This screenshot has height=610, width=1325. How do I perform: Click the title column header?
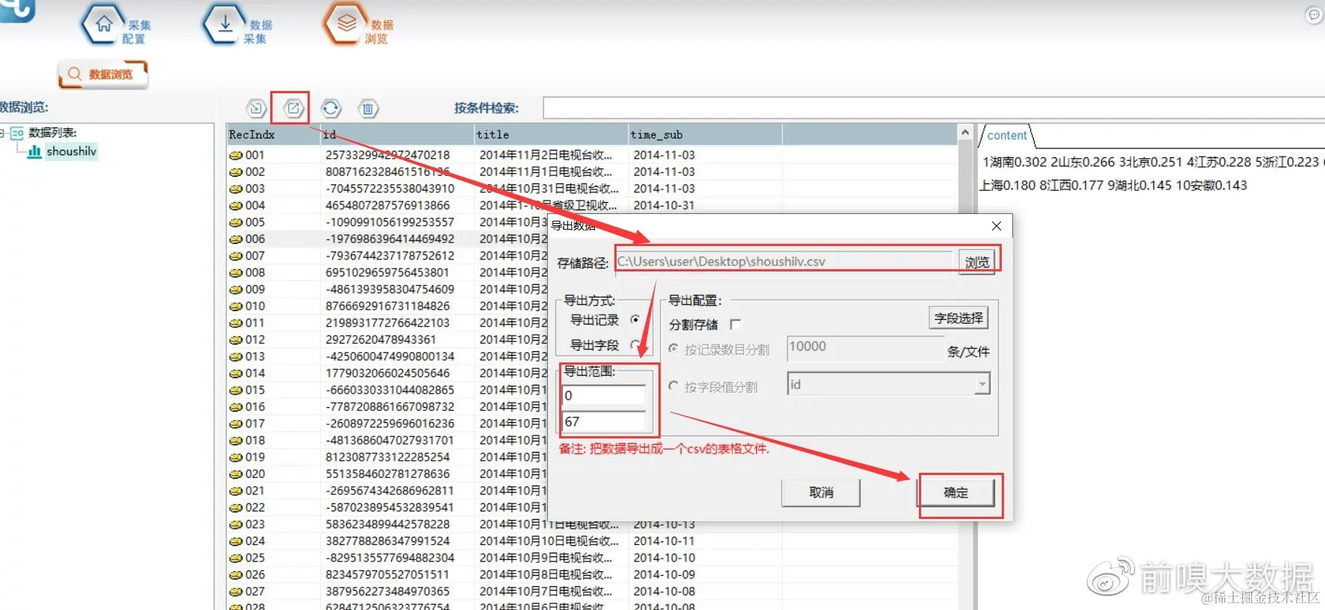click(x=551, y=135)
